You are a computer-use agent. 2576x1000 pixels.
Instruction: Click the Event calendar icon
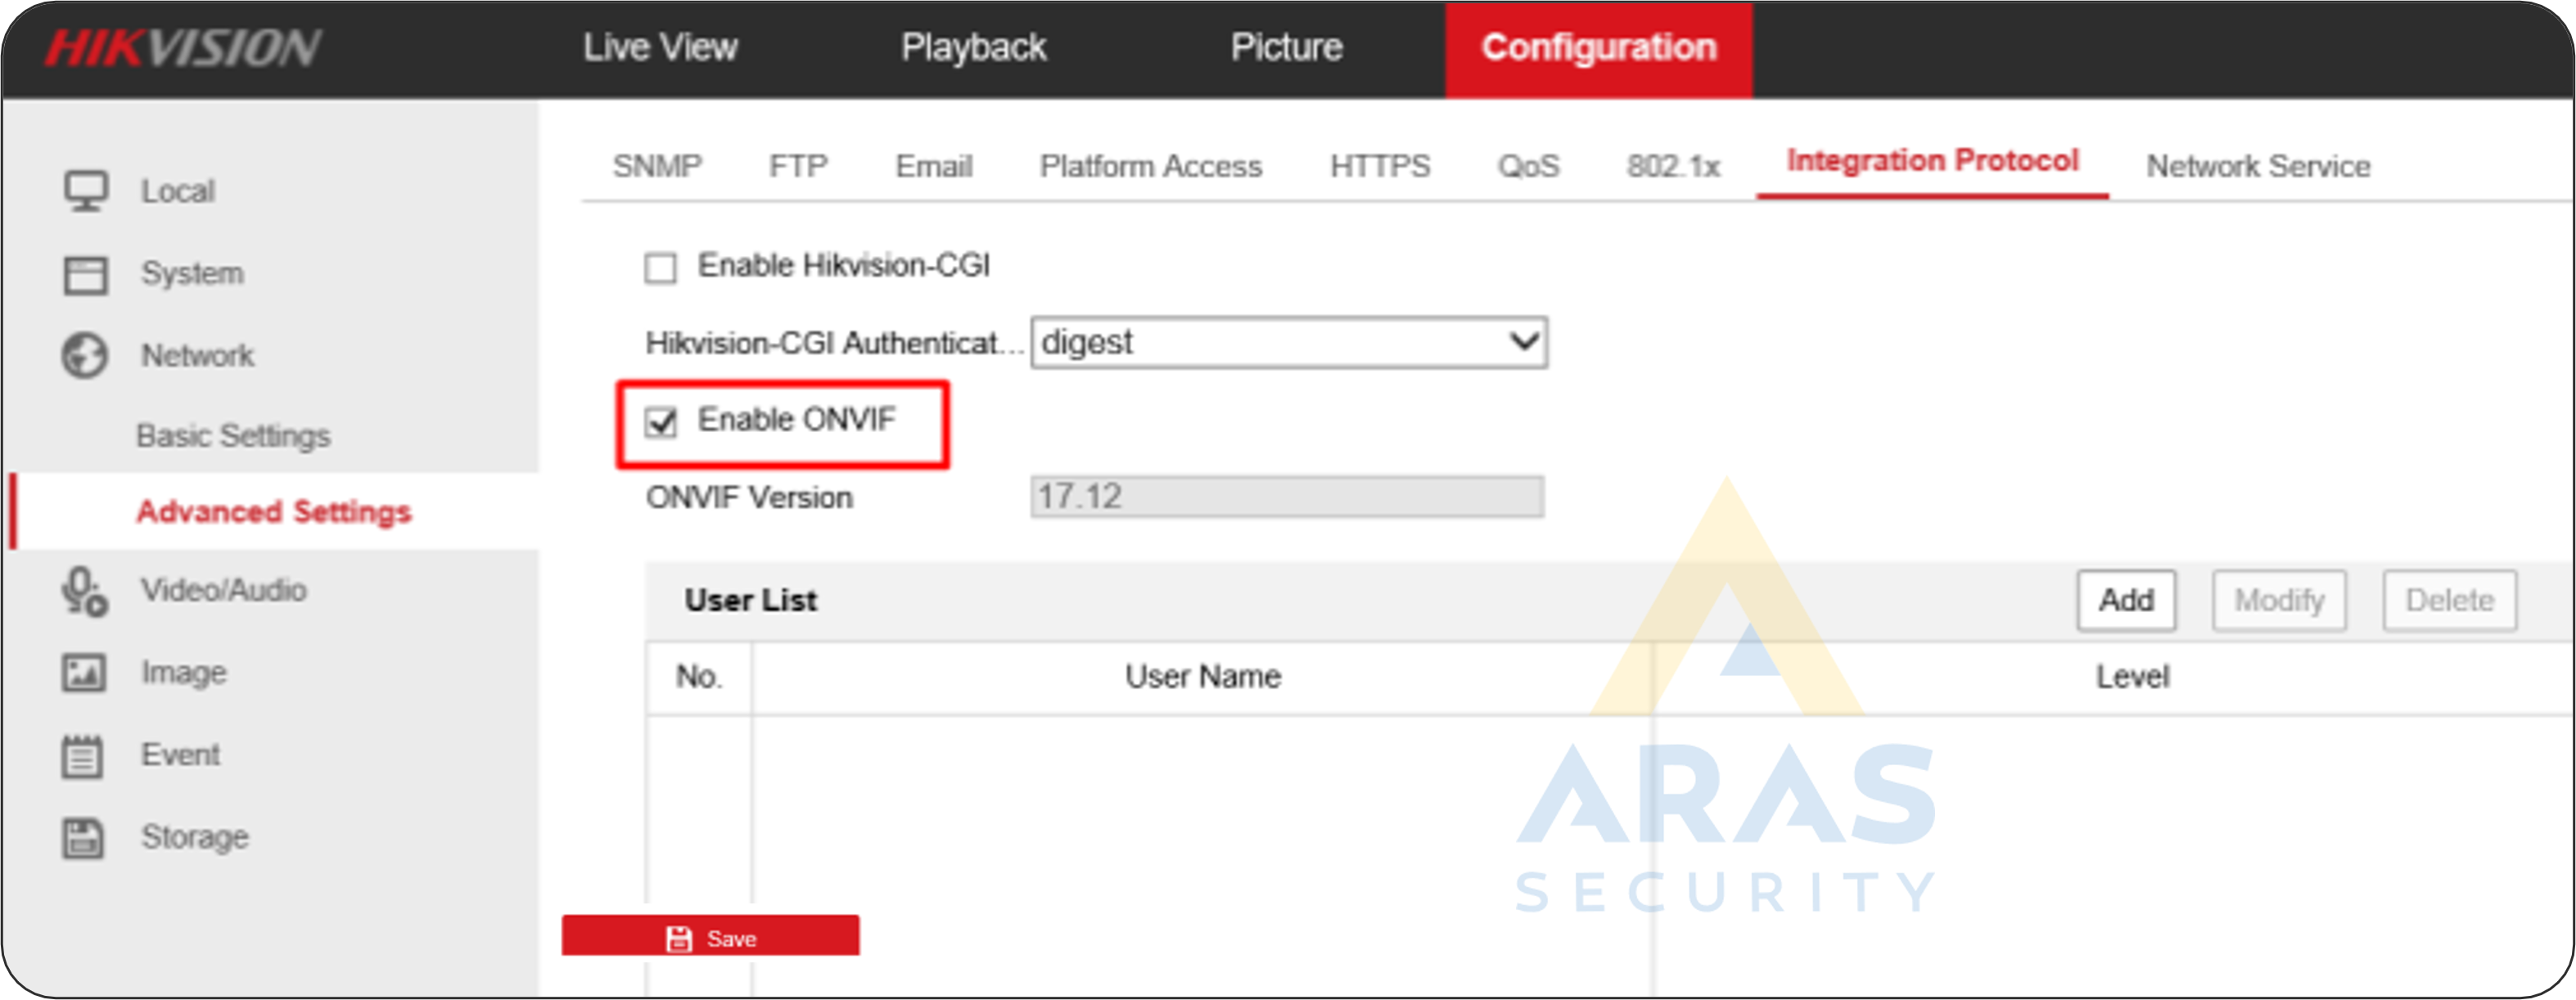tap(82, 755)
